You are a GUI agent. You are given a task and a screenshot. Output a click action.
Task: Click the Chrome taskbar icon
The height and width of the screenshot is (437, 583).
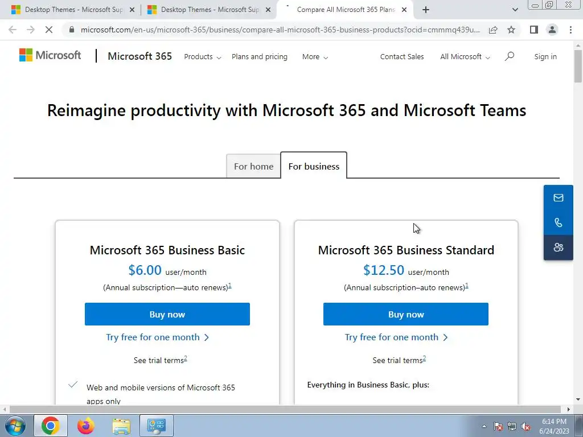pos(51,426)
